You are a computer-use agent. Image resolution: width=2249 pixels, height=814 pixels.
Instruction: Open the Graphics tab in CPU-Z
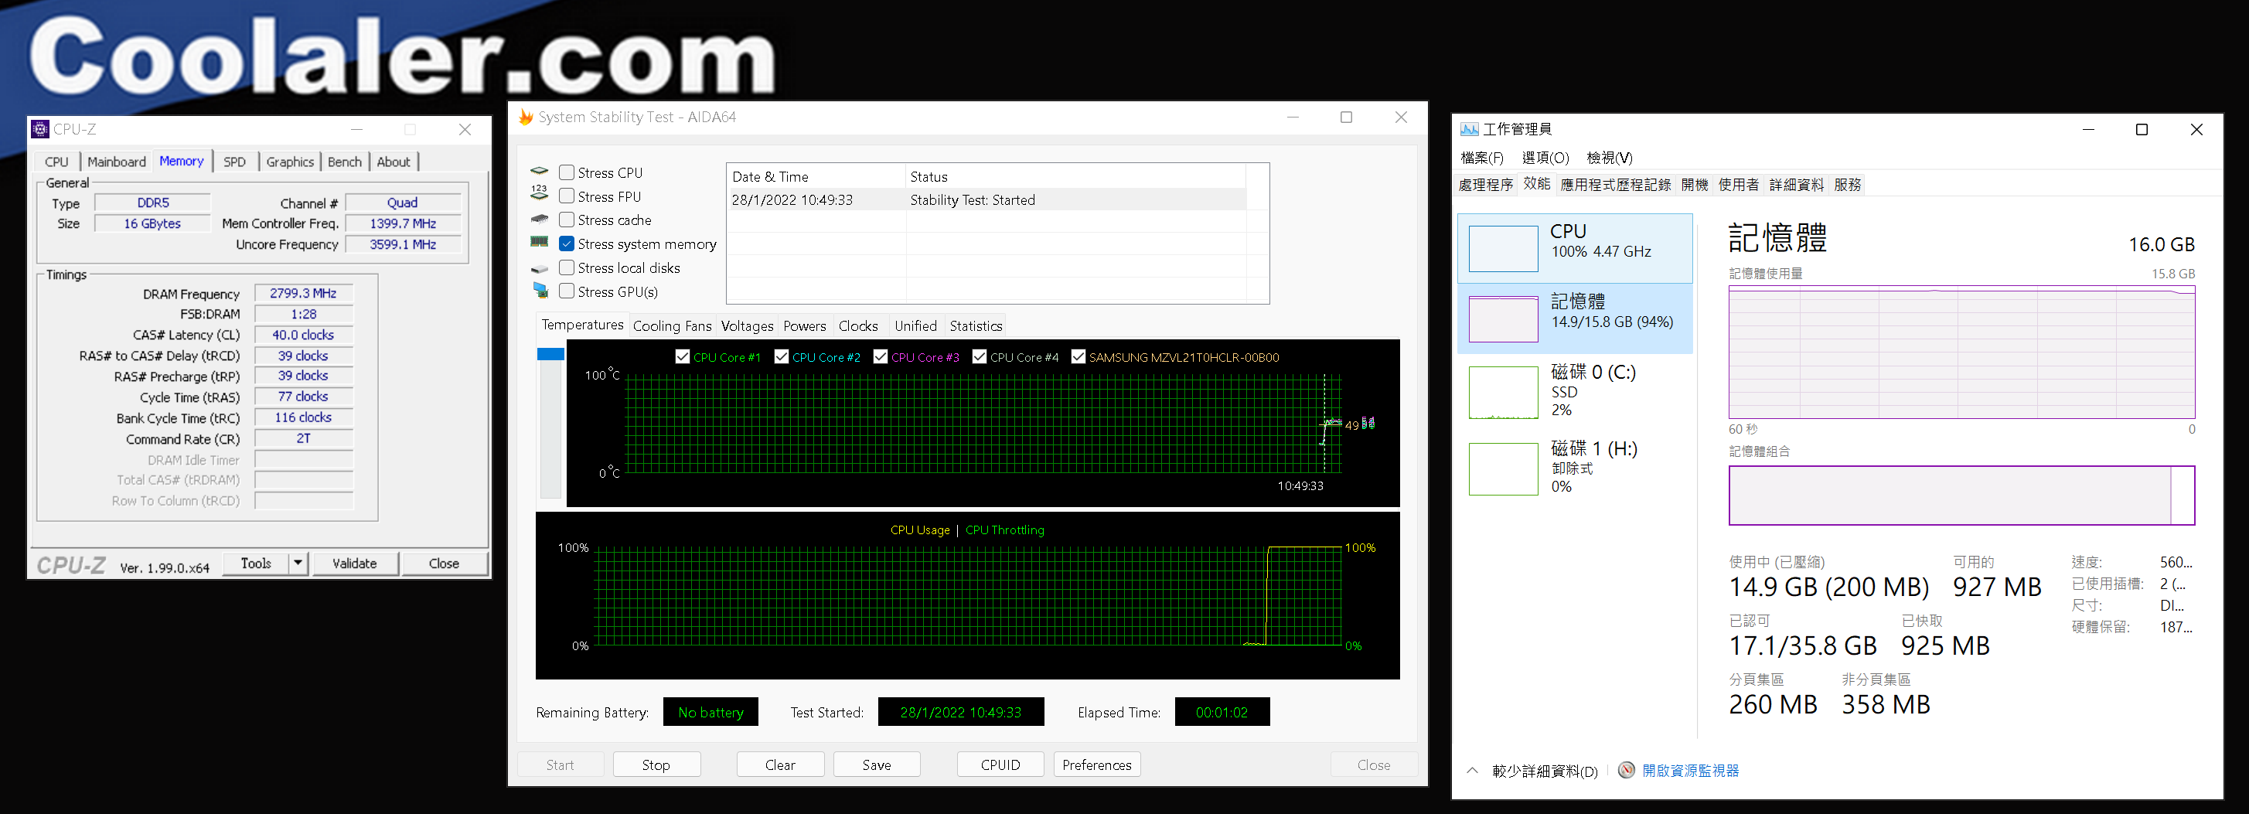click(x=290, y=162)
